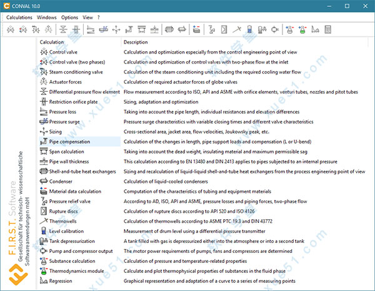Open Thermodynamics module from toolbar green flask icon
The height and width of the screenshot is (291, 375).
301,29
